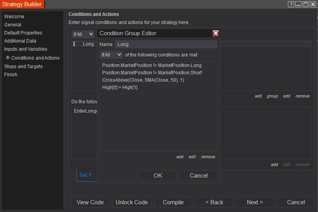Click edit link in Condition Group Editor

[192, 157]
